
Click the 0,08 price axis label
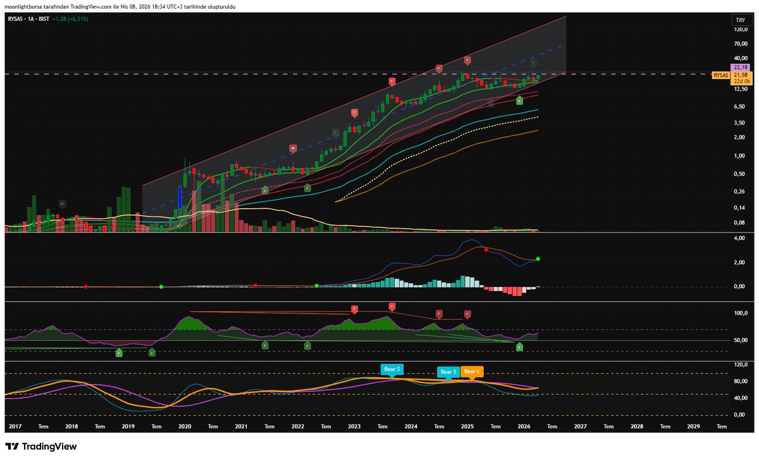click(741, 223)
